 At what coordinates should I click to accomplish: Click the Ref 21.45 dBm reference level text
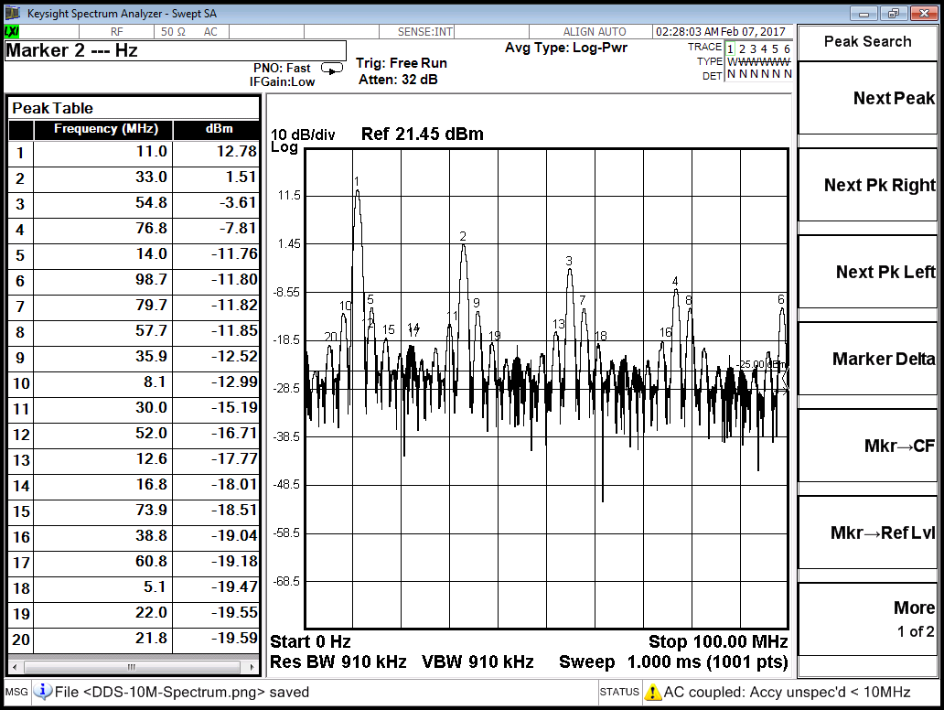[422, 134]
